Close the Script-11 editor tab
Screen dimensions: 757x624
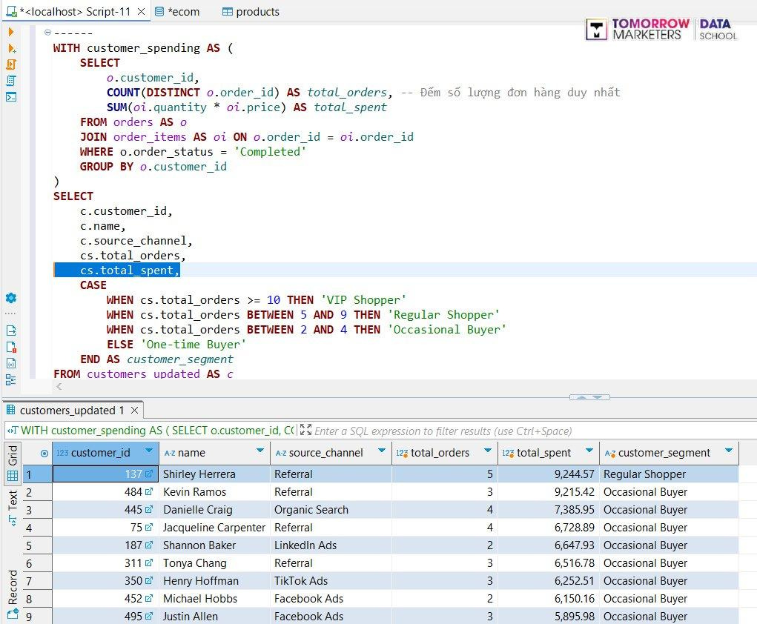click(141, 12)
